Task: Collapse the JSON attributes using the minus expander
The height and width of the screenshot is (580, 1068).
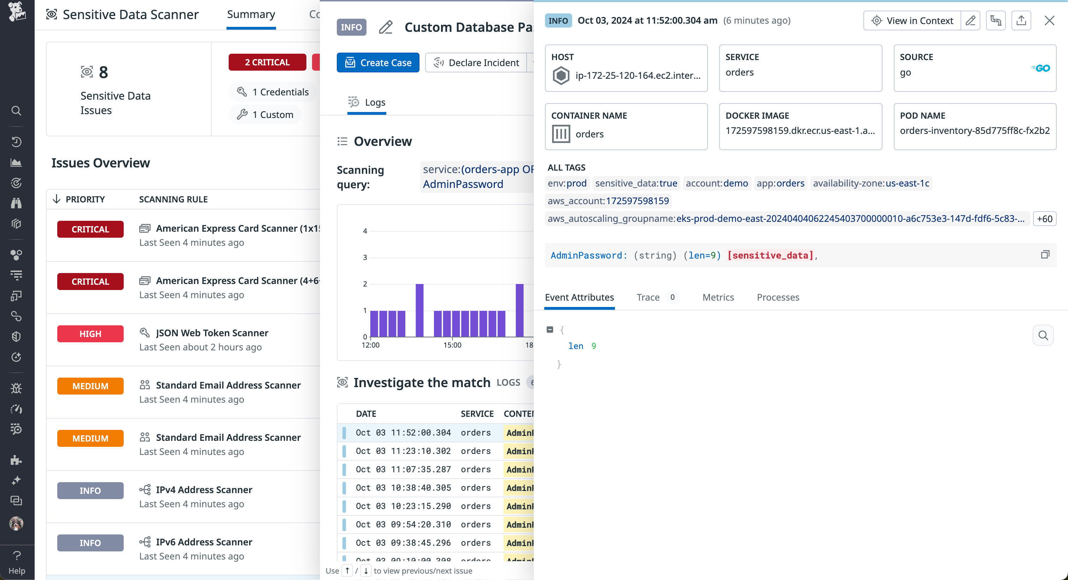Action: (x=550, y=329)
